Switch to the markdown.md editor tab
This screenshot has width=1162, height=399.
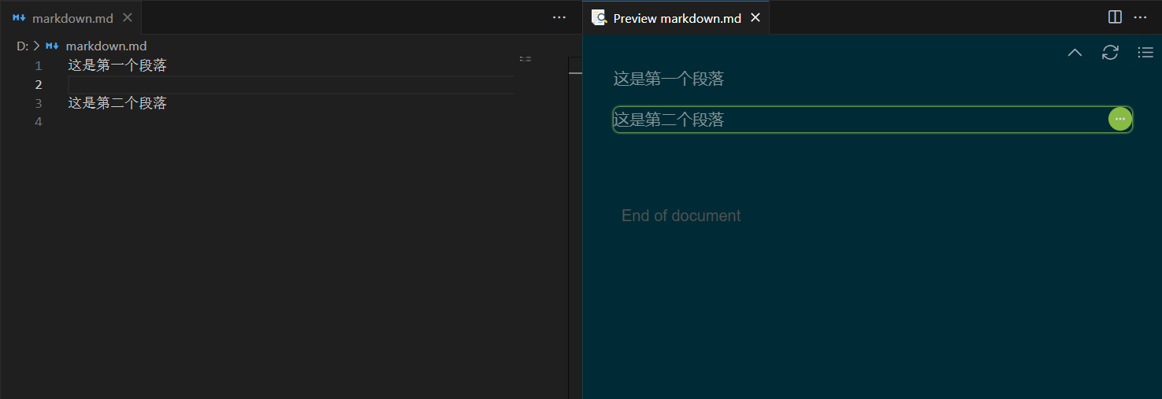click(72, 18)
